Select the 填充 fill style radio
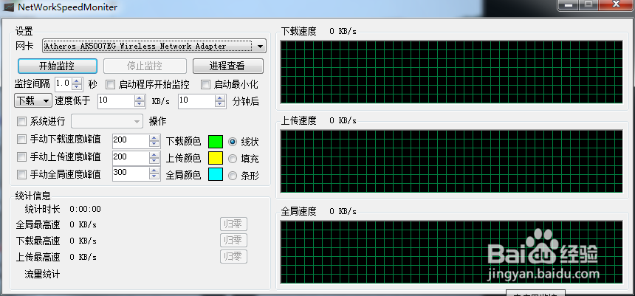 click(x=233, y=159)
